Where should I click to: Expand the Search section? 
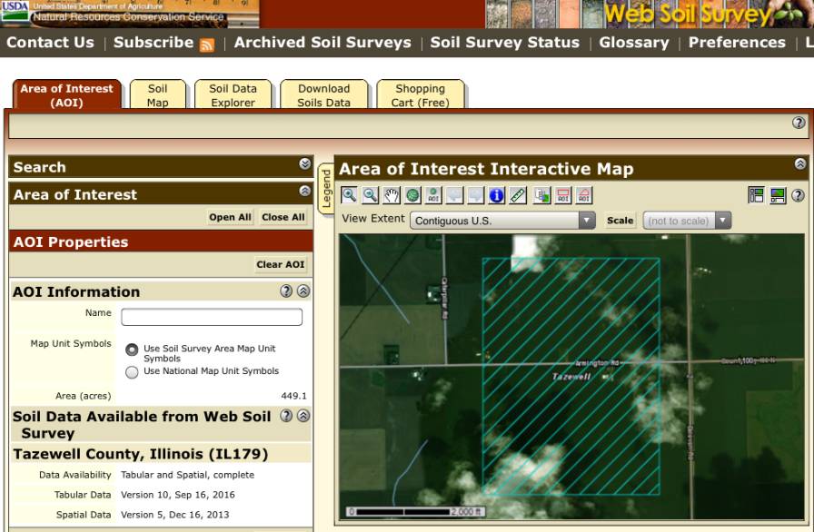(303, 164)
